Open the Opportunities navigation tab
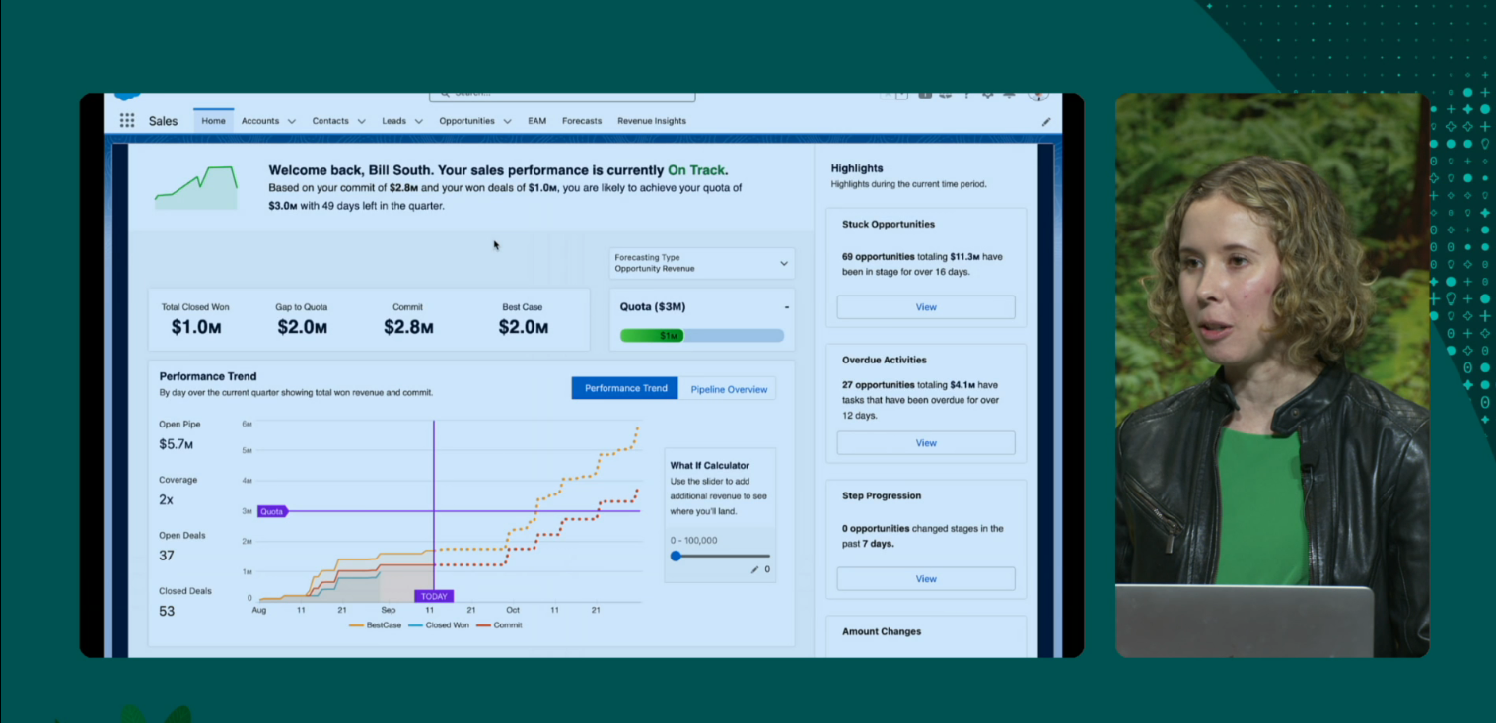Screen dimensions: 1496x723 pos(466,121)
